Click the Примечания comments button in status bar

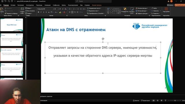coord(145,101)
